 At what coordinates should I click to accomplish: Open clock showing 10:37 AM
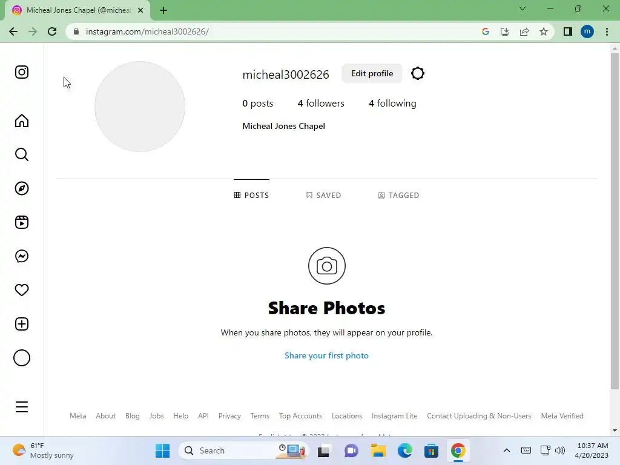[592, 450]
